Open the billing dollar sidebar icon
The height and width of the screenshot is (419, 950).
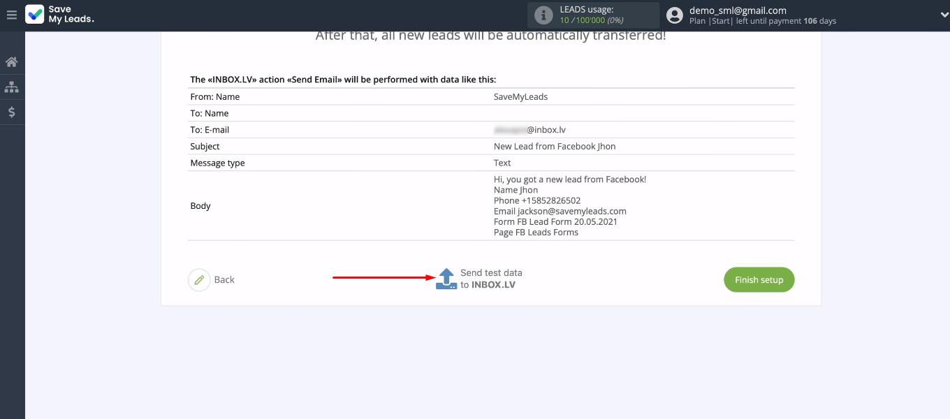point(12,112)
